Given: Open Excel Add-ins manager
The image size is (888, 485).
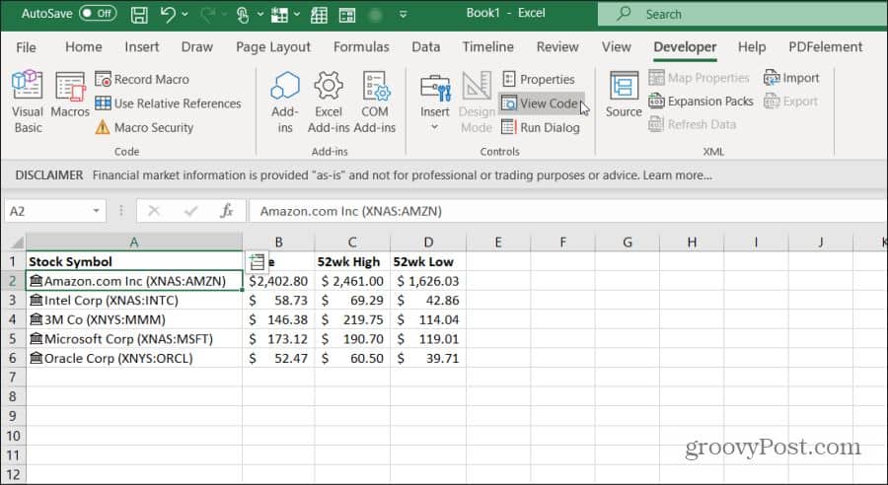Looking at the screenshot, I should [x=329, y=102].
